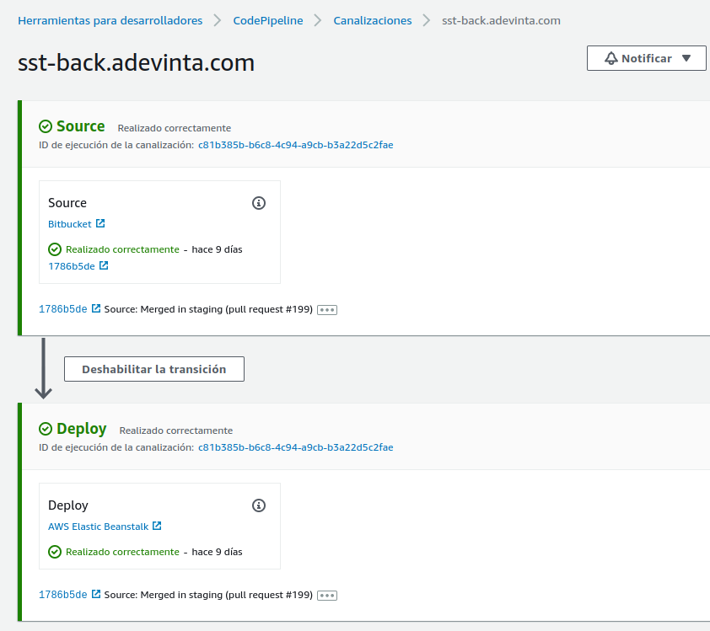Navigate to CodePipeline breadcrumb
This screenshot has width=710, height=631.
267,20
